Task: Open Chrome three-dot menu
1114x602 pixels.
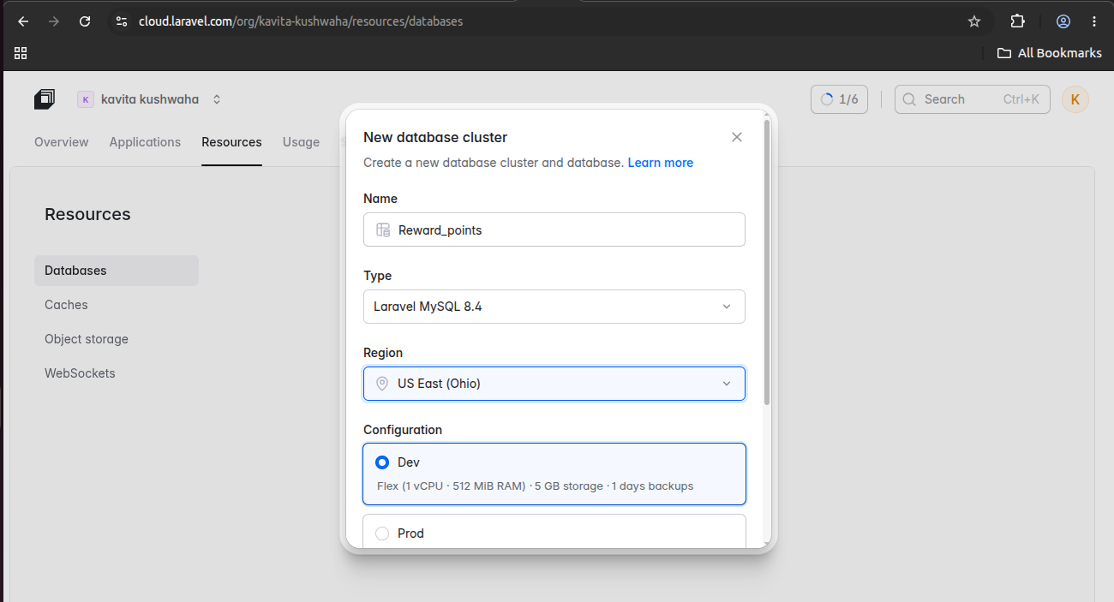Action: pos(1094,21)
